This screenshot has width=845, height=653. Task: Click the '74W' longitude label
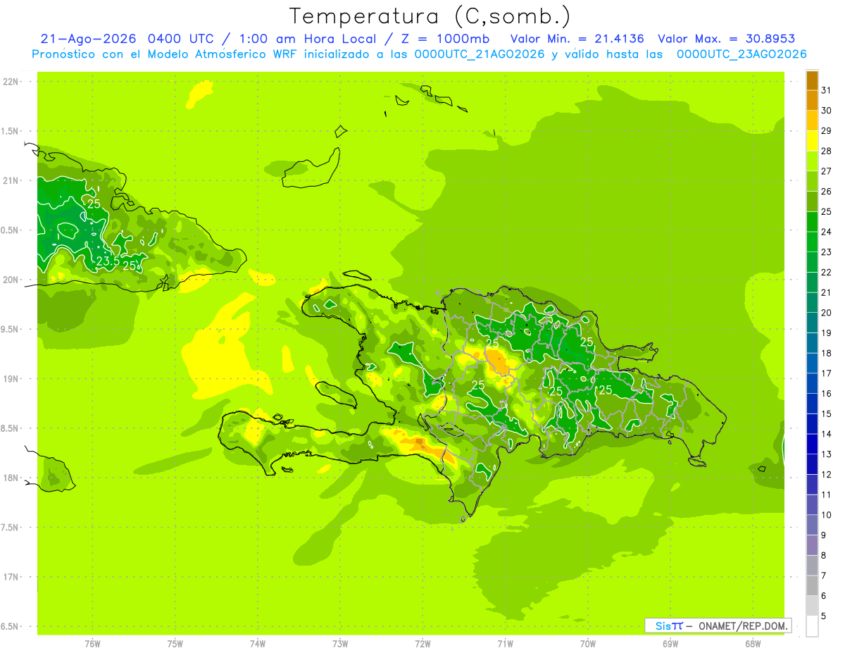(x=258, y=643)
